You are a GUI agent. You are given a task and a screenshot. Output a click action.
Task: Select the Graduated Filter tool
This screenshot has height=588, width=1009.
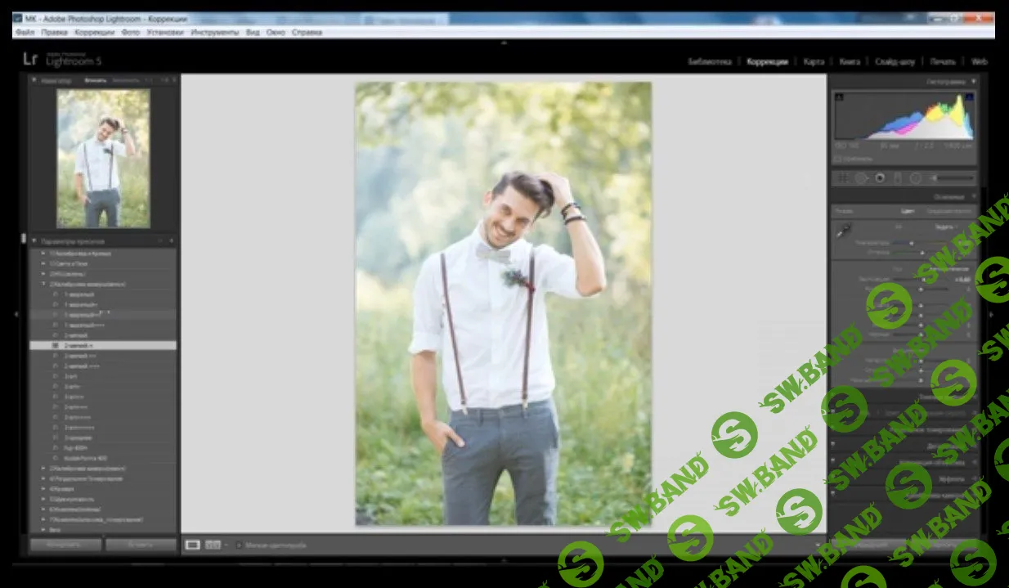pos(897,177)
